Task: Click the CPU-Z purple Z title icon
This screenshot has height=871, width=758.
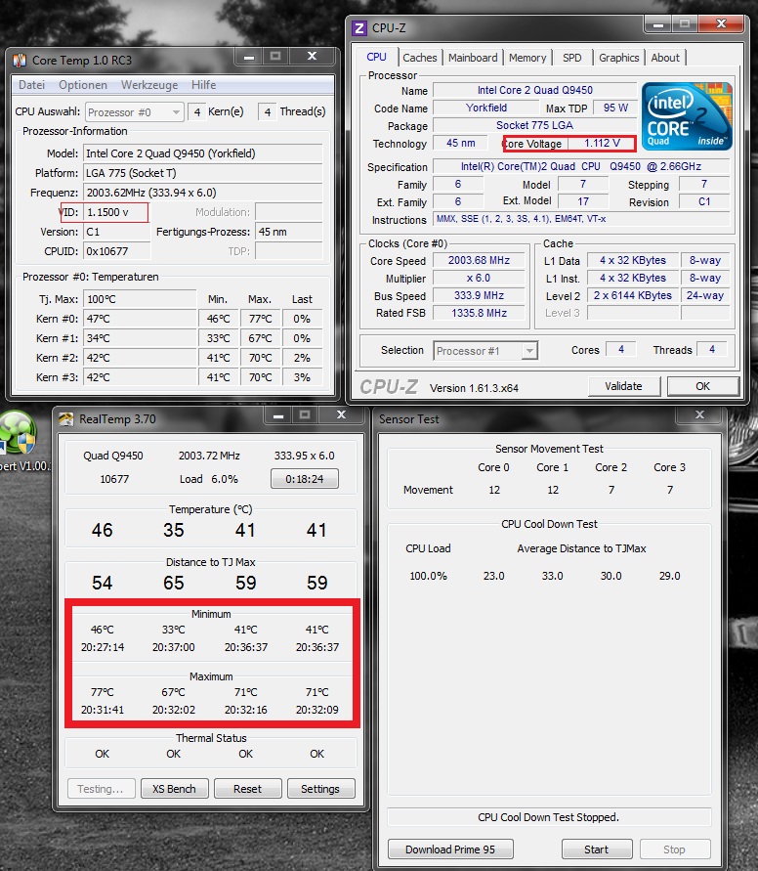Action: tap(359, 27)
